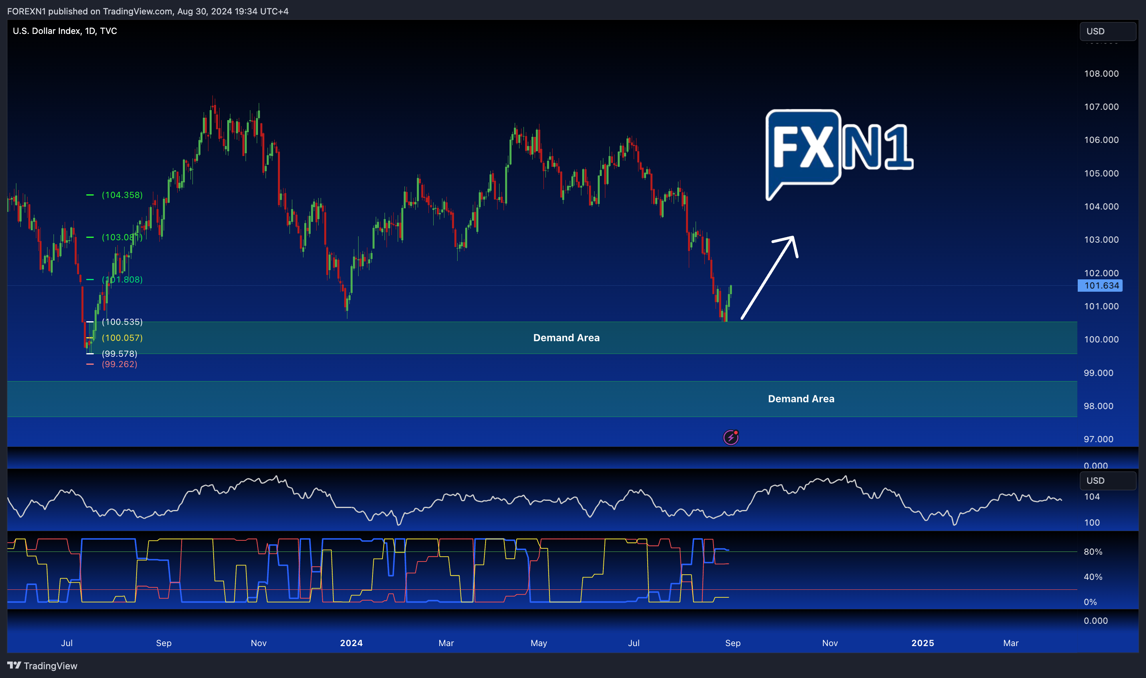1146x678 pixels.
Task: Click the 106.000 price axis label
Action: (x=1101, y=140)
